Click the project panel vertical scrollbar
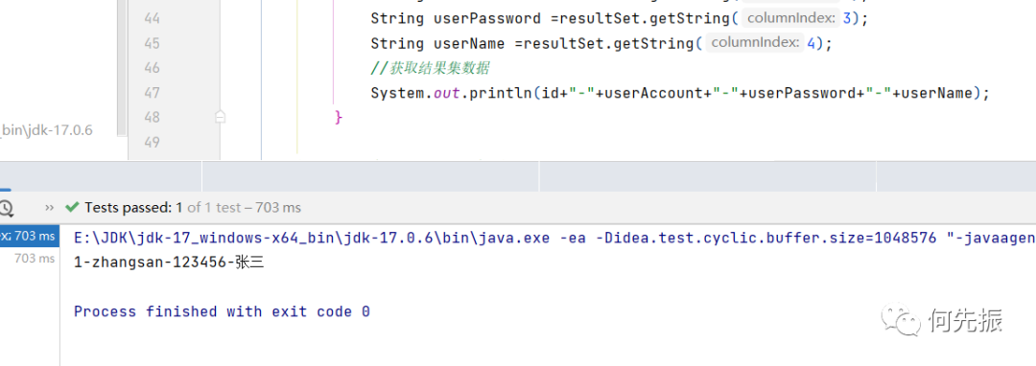1036x366 pixels. click(x=122, y=68)
